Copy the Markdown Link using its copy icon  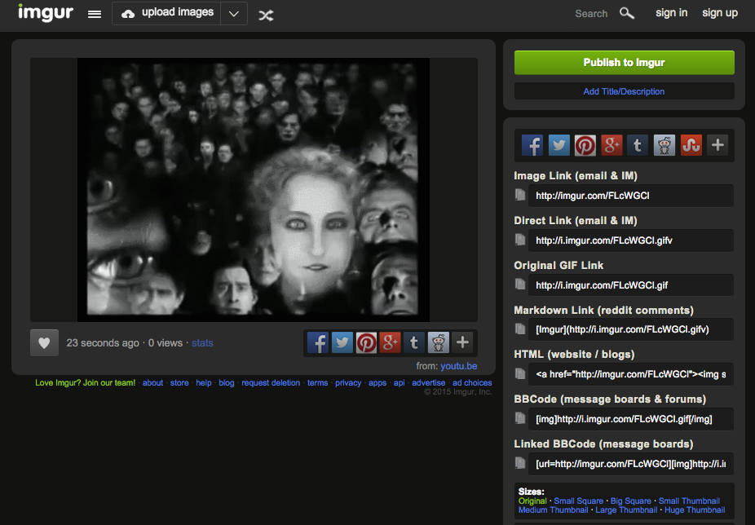[x=520, y=329]
